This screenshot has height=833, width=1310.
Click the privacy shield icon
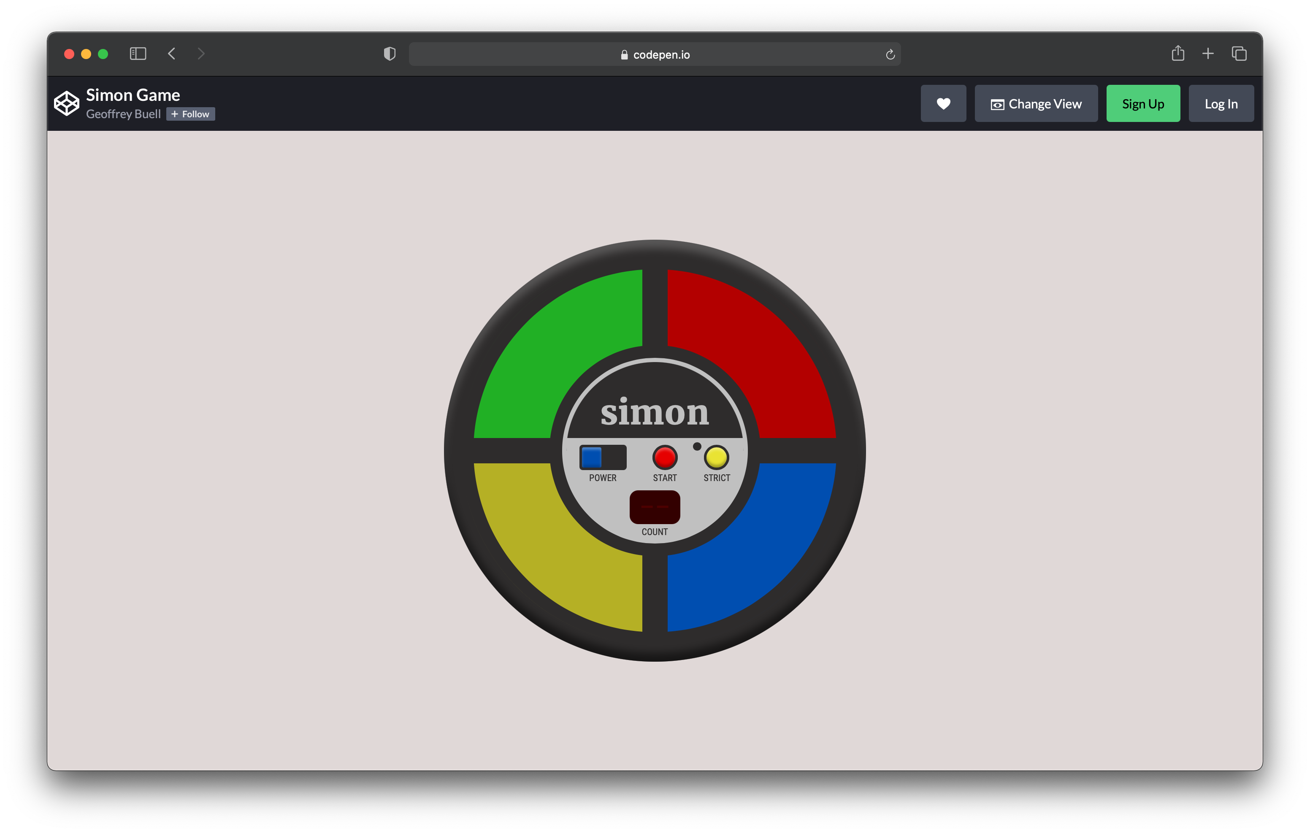click(390, 54)
